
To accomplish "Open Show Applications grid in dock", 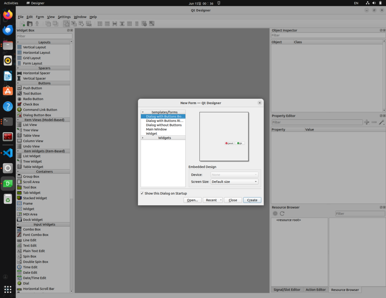I will point(8,289).
